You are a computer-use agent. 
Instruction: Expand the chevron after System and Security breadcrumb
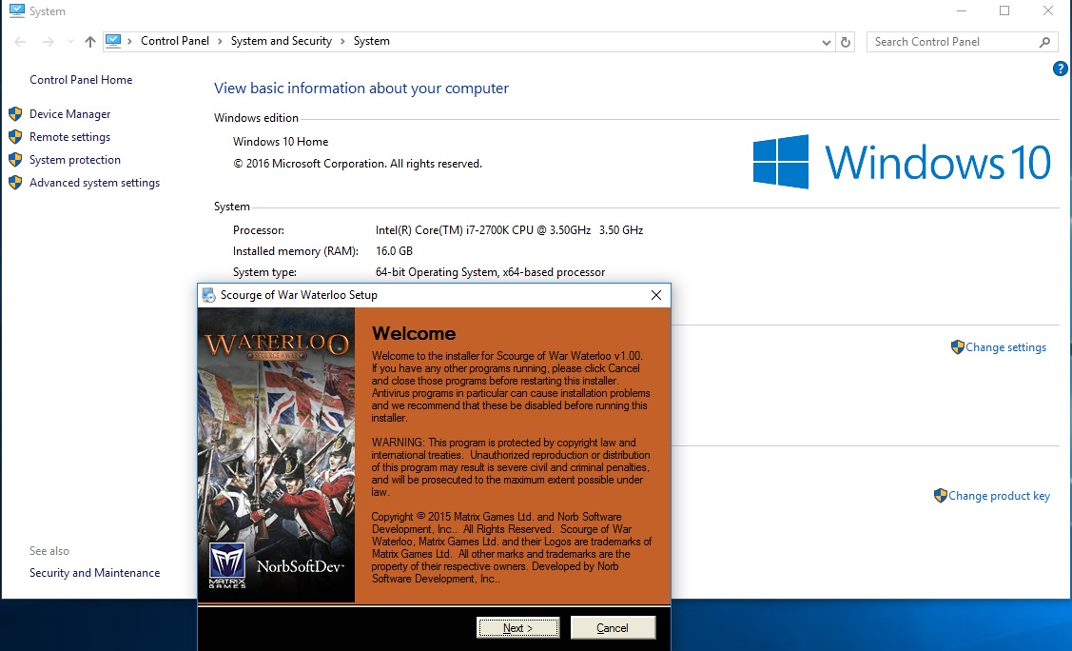342,41
